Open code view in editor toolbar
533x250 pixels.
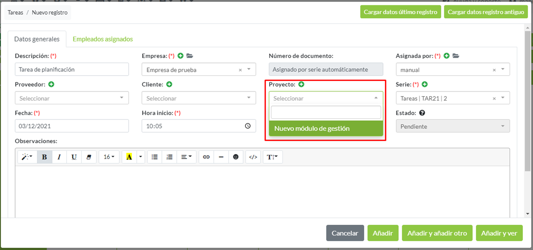[253, 157]
